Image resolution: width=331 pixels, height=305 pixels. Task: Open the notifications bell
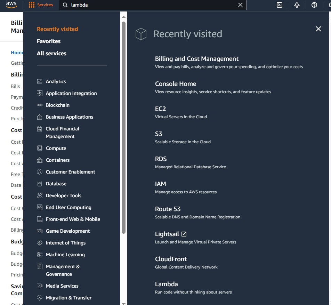(x=297, y=5)
